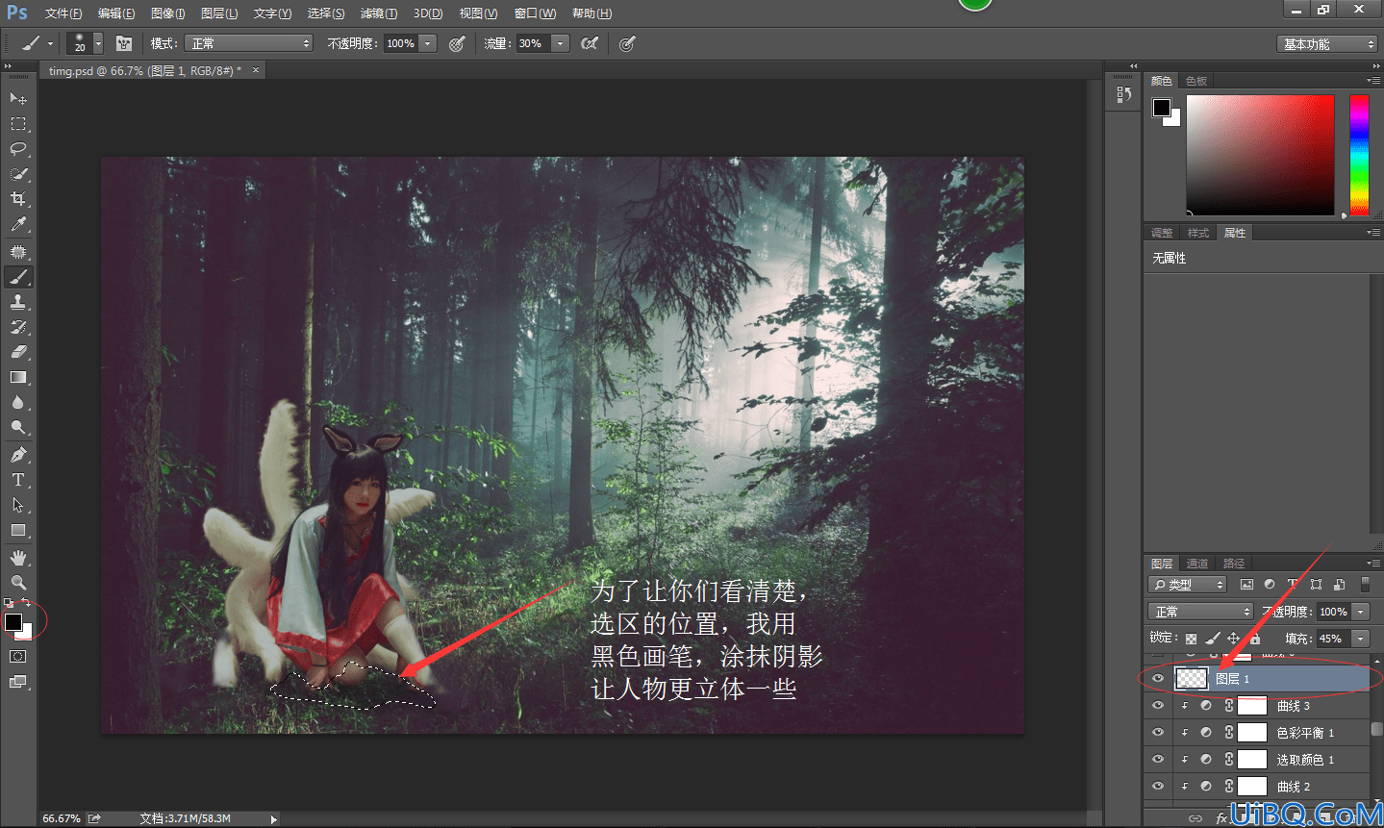The width and height of the screenshot is (1384, 828).
Task: Open the tool preset picker arrow
Action: coord(50,43)
